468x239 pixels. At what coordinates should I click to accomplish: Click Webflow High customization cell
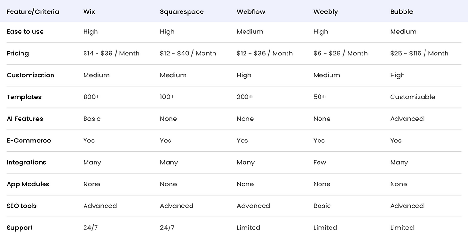click(x=244, y=76)
